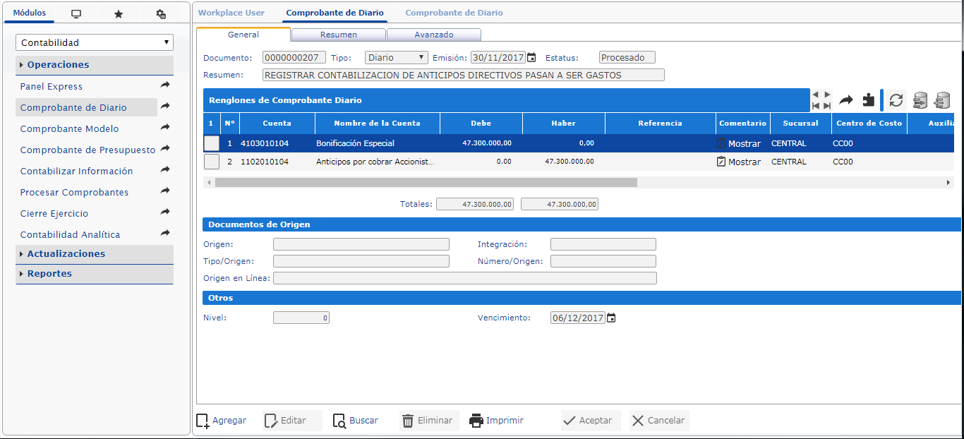Open the Tipo Diario dropdown

pos(397,58)
